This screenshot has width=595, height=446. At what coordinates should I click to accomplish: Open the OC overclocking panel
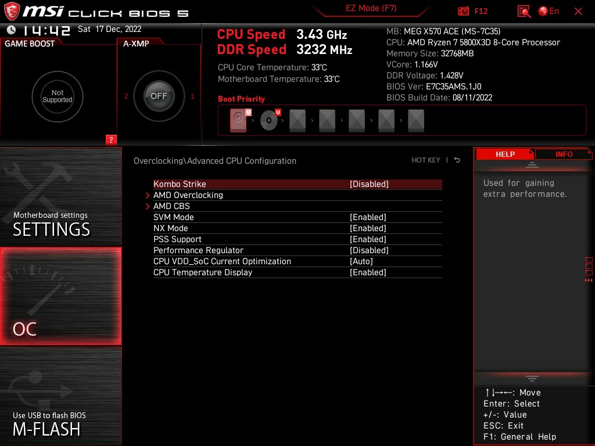pyautogui.click(x=60, y=296)
